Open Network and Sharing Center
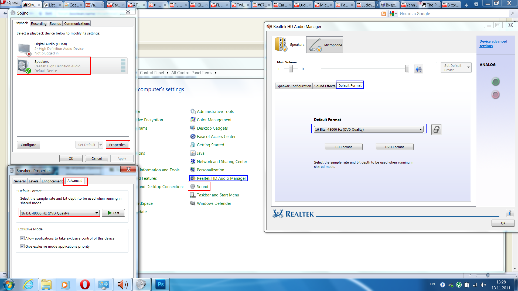518x291 pixels. [219, 161]
